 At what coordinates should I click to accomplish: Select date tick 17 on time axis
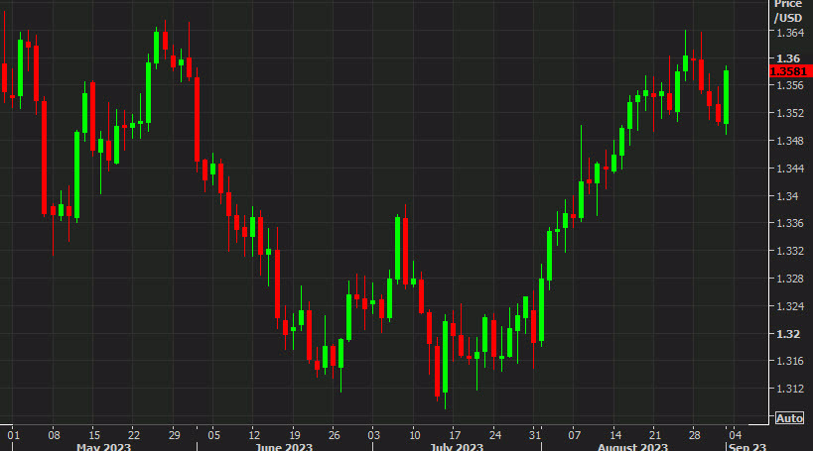[x=455, y=435]
